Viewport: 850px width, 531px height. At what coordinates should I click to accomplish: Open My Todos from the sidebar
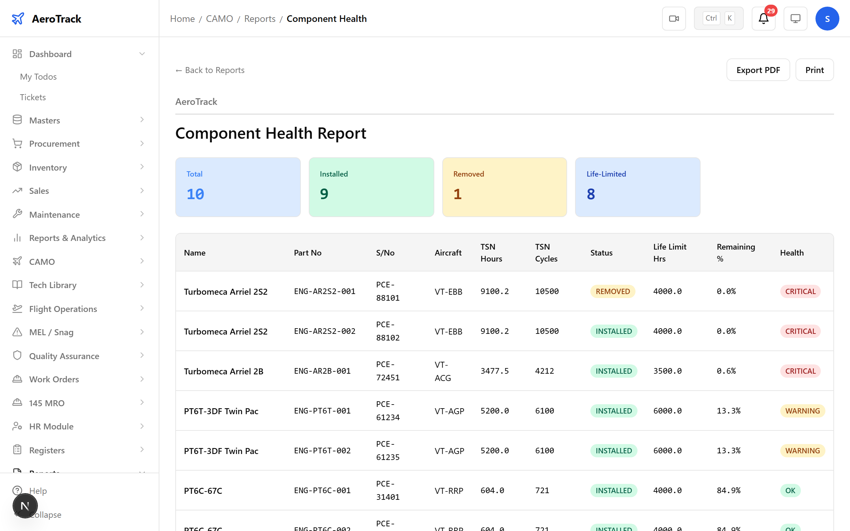[x=38, y=77]
